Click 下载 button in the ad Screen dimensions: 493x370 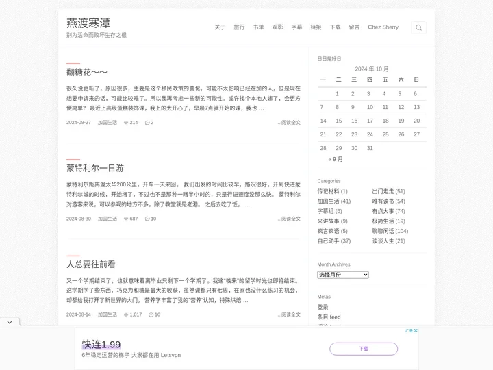point(364,349)
